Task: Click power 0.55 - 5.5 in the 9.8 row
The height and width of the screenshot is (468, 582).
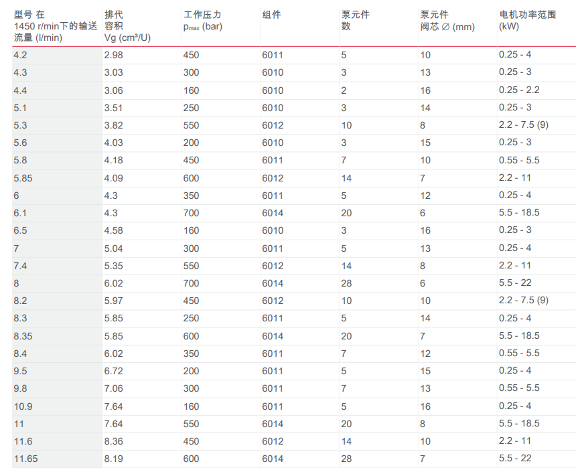Action: 519,388
